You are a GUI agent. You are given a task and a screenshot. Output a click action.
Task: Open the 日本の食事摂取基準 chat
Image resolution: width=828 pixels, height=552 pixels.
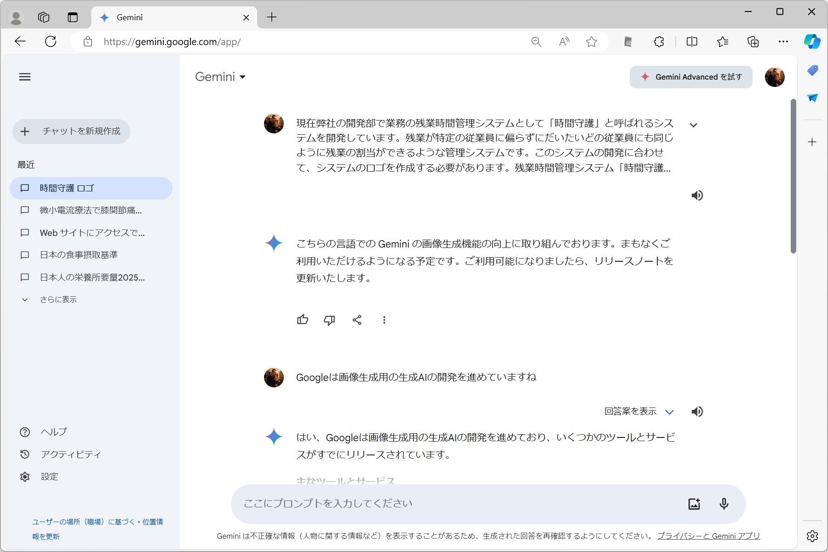click(91, 255)
